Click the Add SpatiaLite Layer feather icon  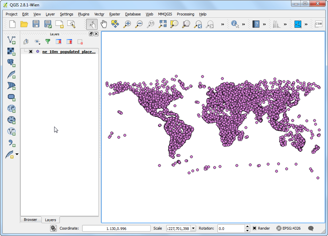tap(11, 75)
